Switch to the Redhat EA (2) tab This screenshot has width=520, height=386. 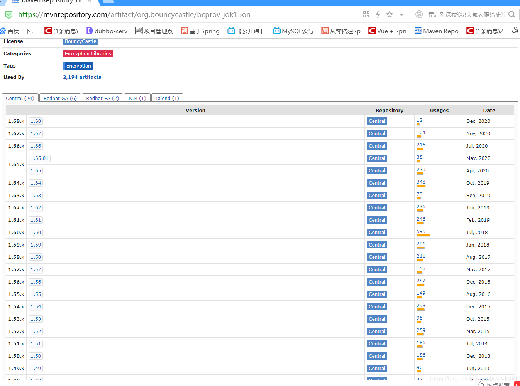[x=103, y=98]
